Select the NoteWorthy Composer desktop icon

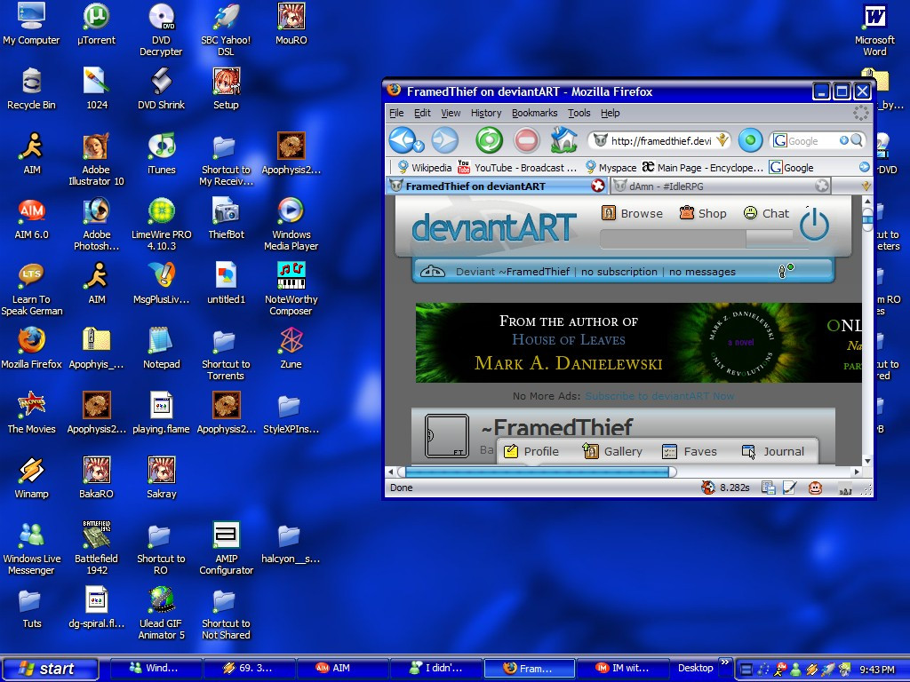click(x=291, y=289)
